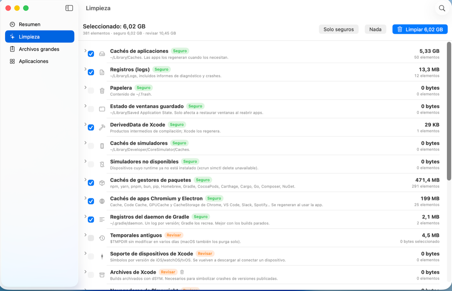Uncheck the DerivedData de Xcode checkbox
The image size is (452, 291).
91,127
